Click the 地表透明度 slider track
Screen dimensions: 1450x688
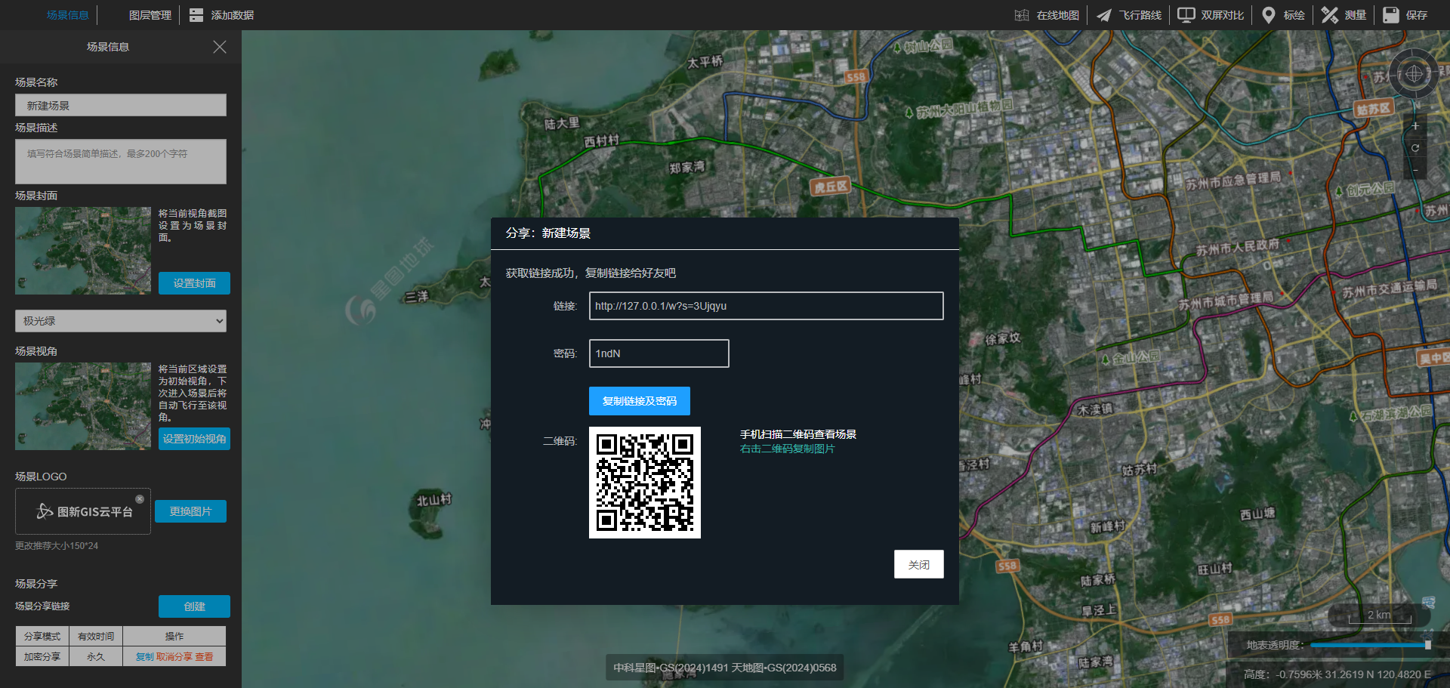1368,645
